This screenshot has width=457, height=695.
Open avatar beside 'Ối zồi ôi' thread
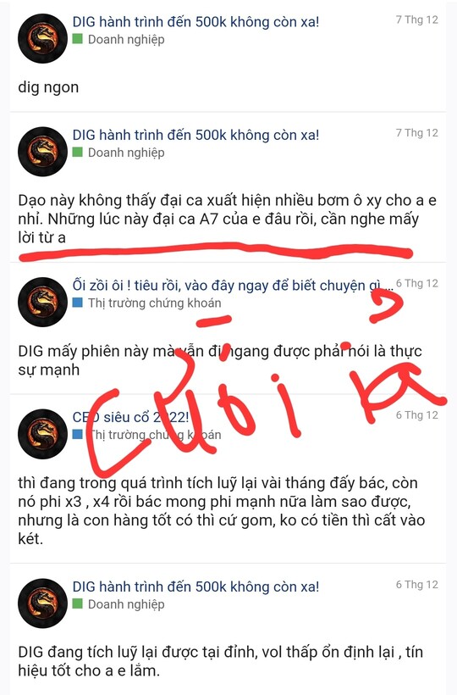click(42, 302)
